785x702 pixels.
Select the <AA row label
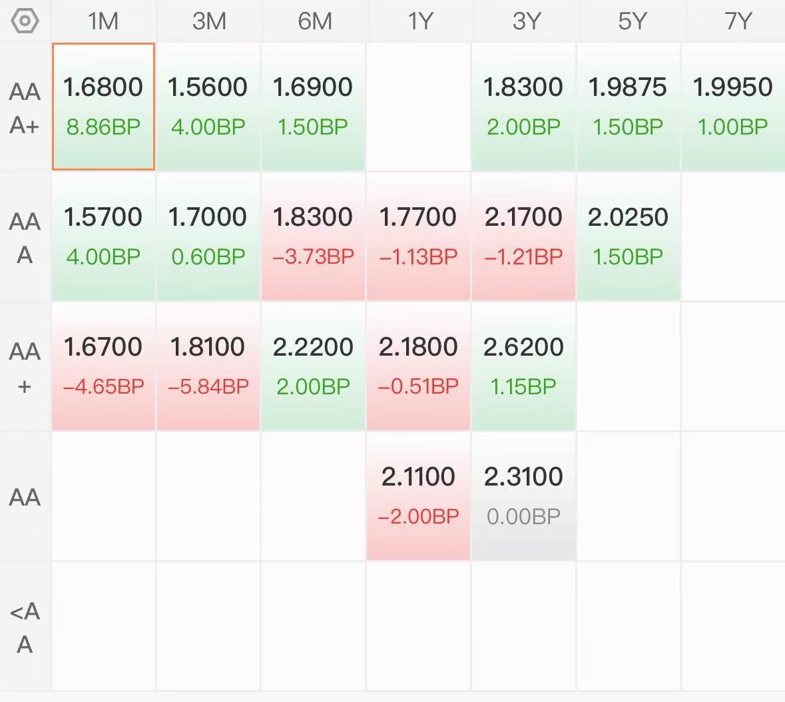pyautogui.click(x=25, y=627)
